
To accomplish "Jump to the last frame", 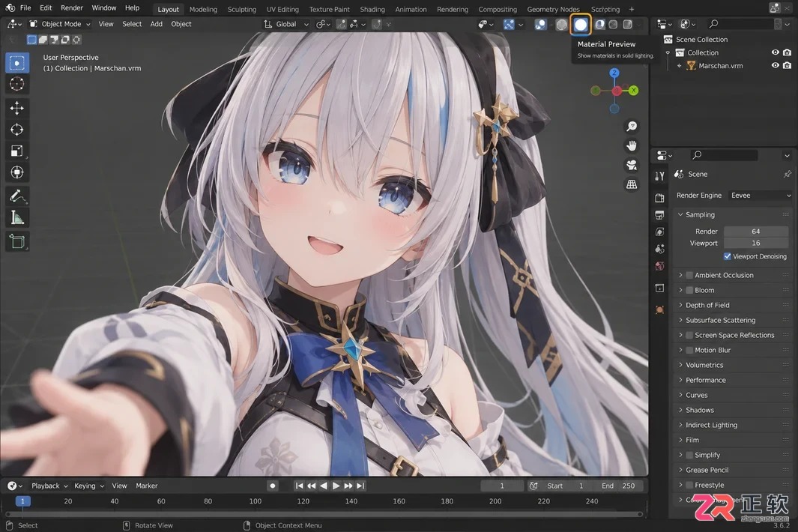I will click(360, 486).
